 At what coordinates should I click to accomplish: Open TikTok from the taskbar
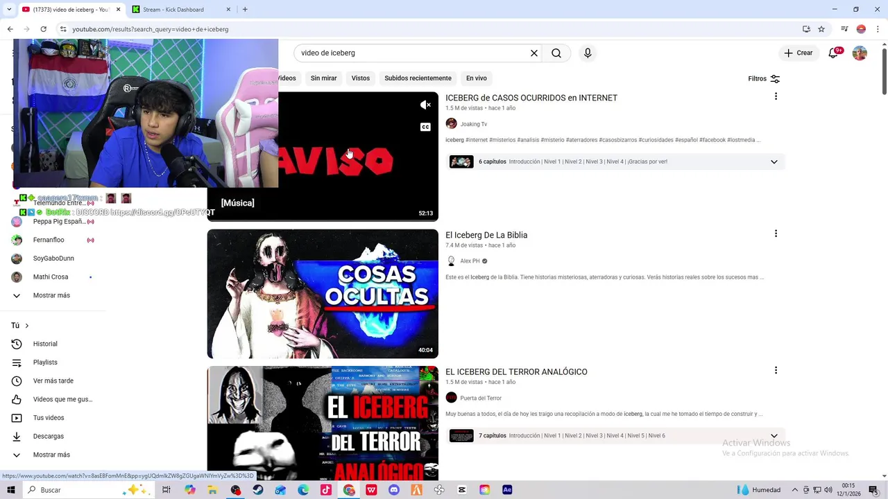point(326,490)
